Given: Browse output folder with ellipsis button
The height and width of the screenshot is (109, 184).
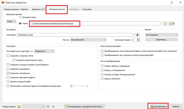Looking at the screenshot, I should coord(165,24).
